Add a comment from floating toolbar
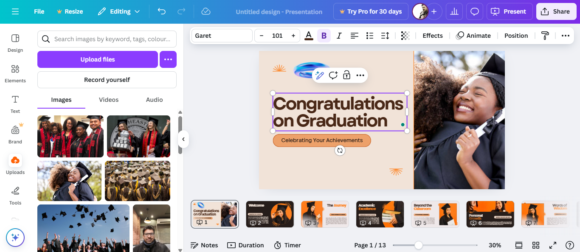This screenshot has height=252, width=580. coord(333,76)
